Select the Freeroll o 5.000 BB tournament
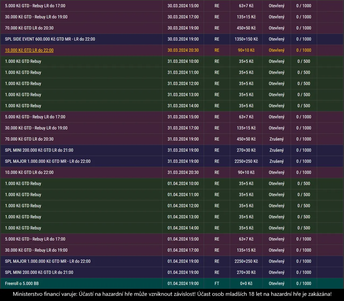 (x=22, y=284)
